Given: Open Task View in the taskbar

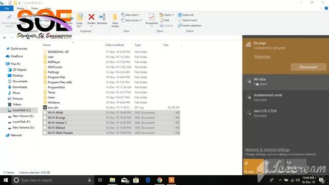Looking at the screenshot, I should click(100, 180).
